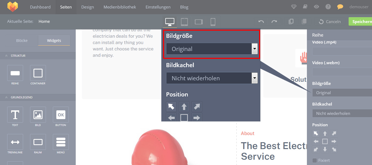Set position to center in right panel
This screenshot has width=372, height=165.
pos(325,141)
